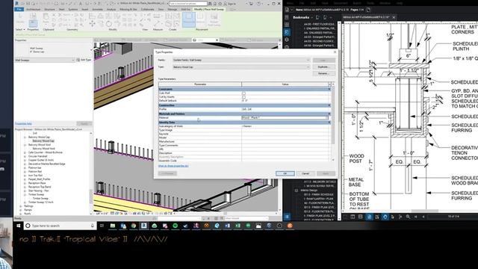Expand the Select dropdown under Modify tool
478x269 pixels.
[20, 30]
